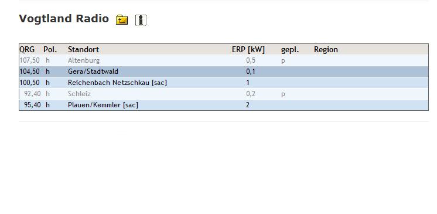The image size is (437, 214).
Task: Click the Standort column header
Action: point(83,49)
